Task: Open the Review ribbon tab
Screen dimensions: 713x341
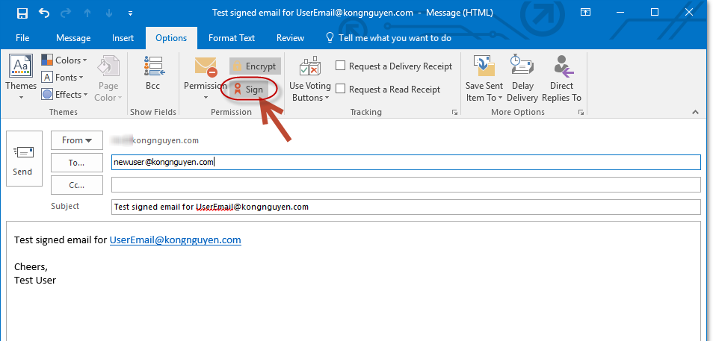Action: 290,38
